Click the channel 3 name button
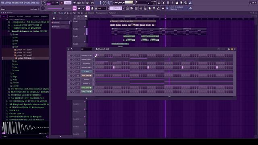 86,64
